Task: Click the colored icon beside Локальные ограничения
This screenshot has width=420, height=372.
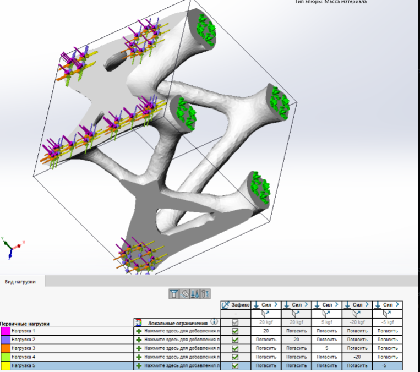Action: pos(139,322)
